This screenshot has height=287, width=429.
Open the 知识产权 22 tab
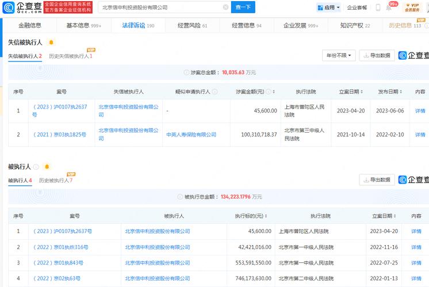tap(355, 25)
